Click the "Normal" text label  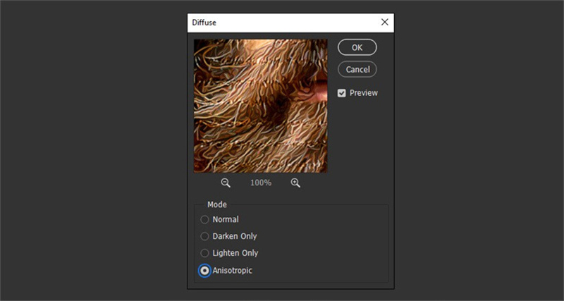tap(226, 219)
